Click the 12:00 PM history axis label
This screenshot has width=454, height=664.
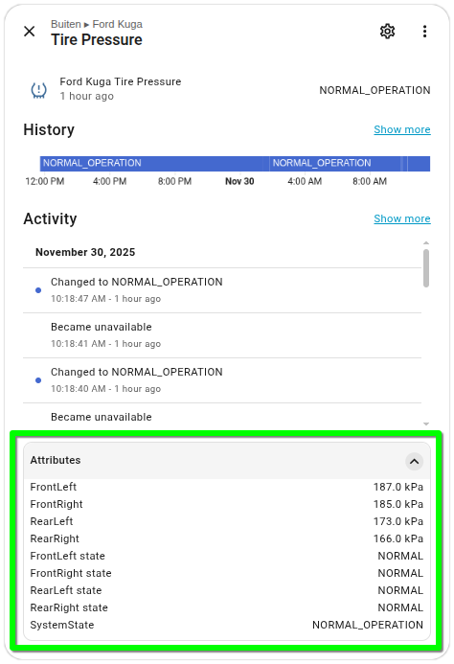45,181
